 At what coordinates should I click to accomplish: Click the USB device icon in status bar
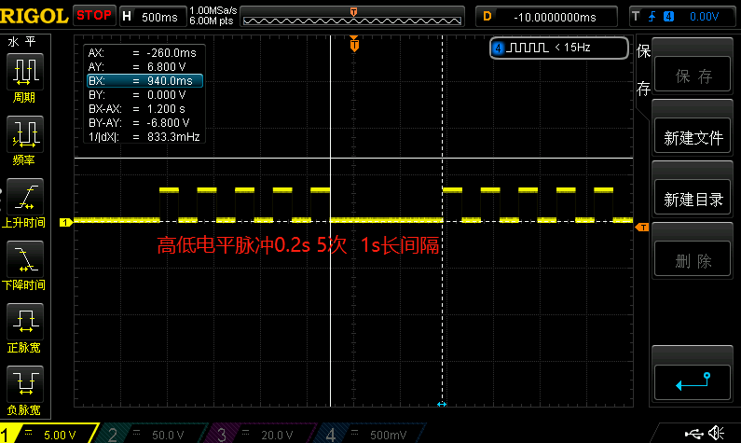pyautogui.click(x=694, y=432)
